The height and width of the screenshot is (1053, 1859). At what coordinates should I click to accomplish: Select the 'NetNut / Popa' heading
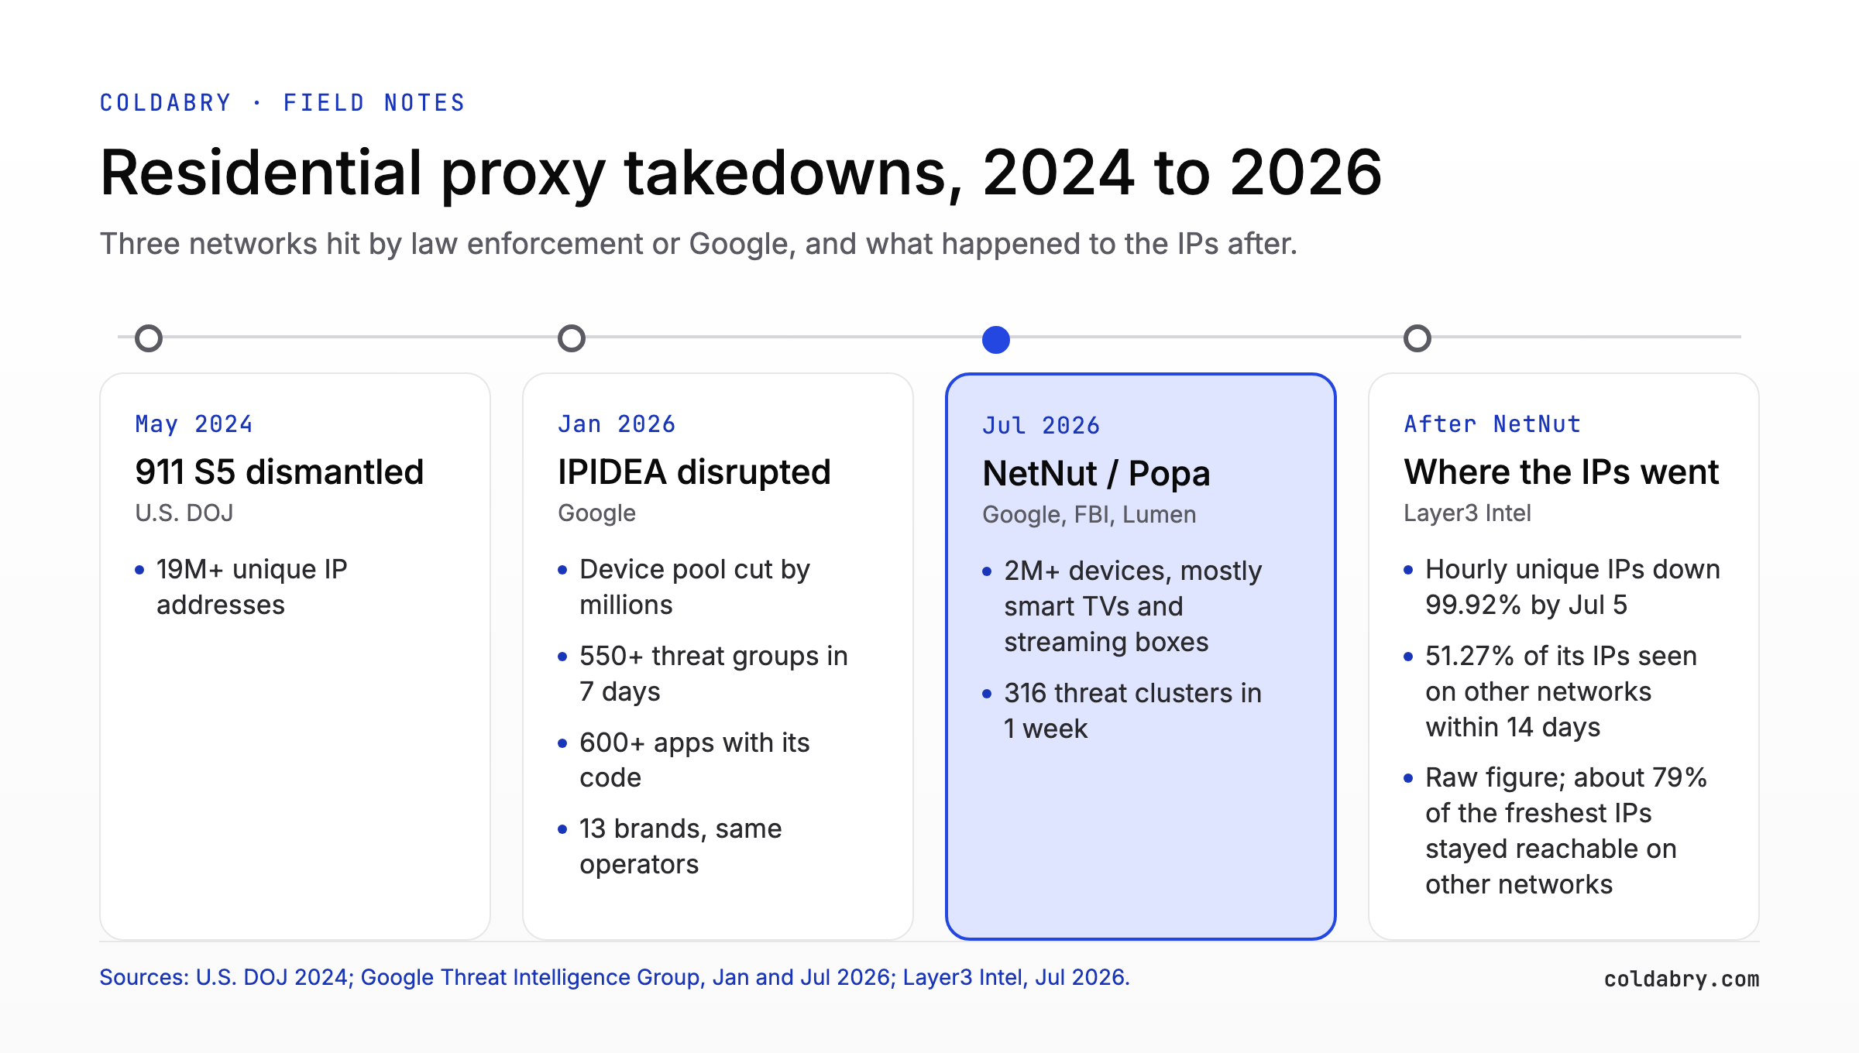click(x=1096, y=473)
